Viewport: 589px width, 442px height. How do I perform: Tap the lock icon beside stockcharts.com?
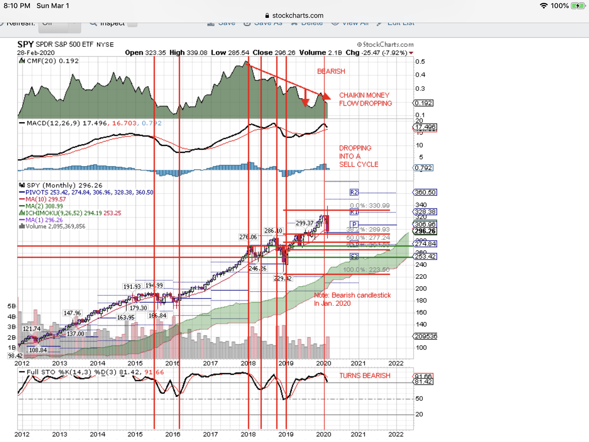tap(267, 16)
